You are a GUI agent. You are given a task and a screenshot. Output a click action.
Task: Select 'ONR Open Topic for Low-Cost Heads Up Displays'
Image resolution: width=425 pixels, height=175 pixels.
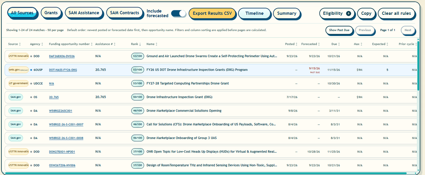point(212,151)
